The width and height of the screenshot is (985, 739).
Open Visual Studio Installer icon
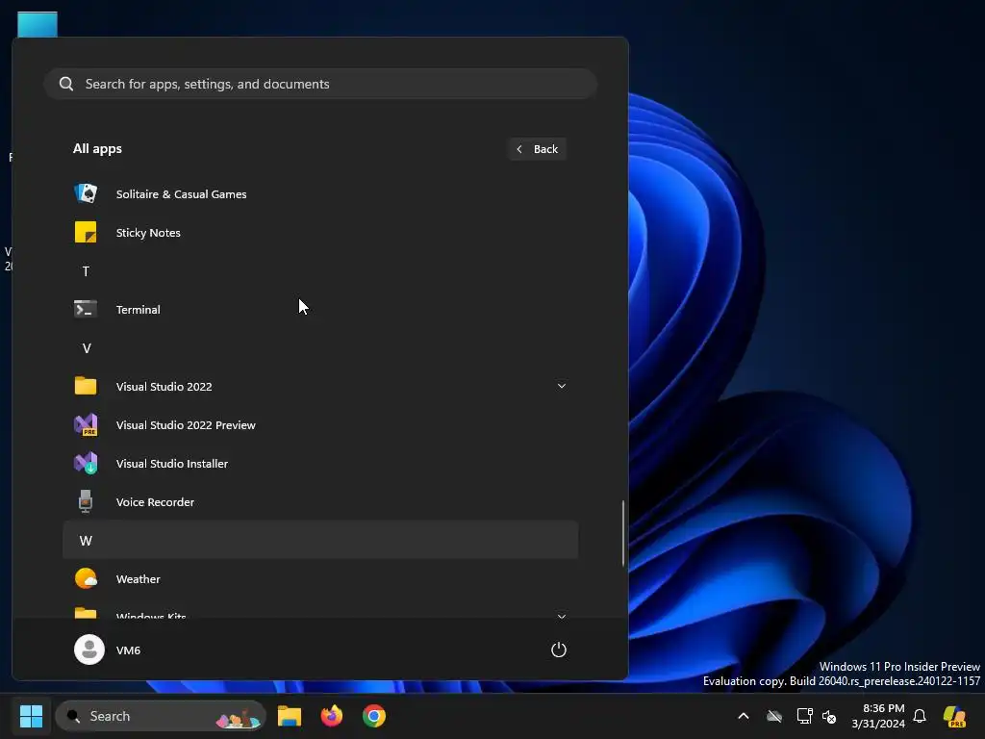[x=86, y=463]
